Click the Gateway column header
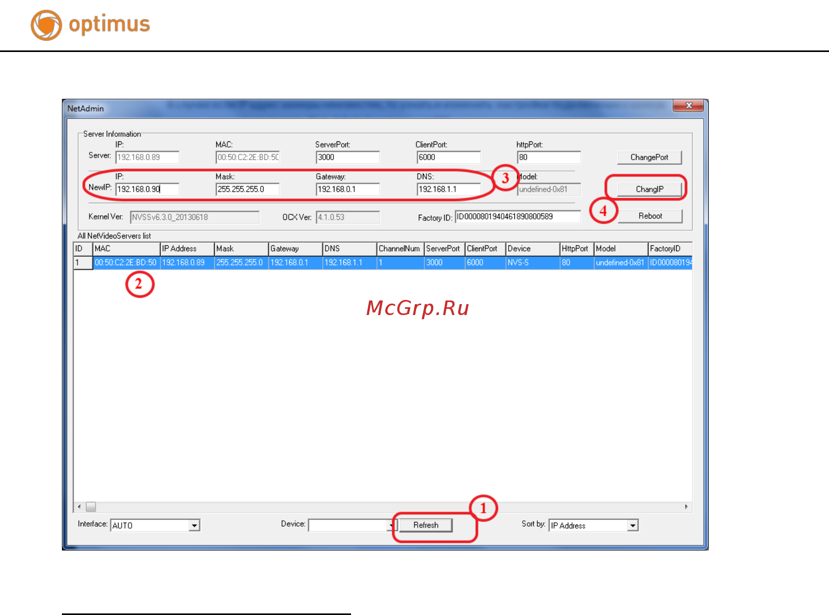Viewport: 829px width, 615px height. pyautogui.click(x=295, y=249)
